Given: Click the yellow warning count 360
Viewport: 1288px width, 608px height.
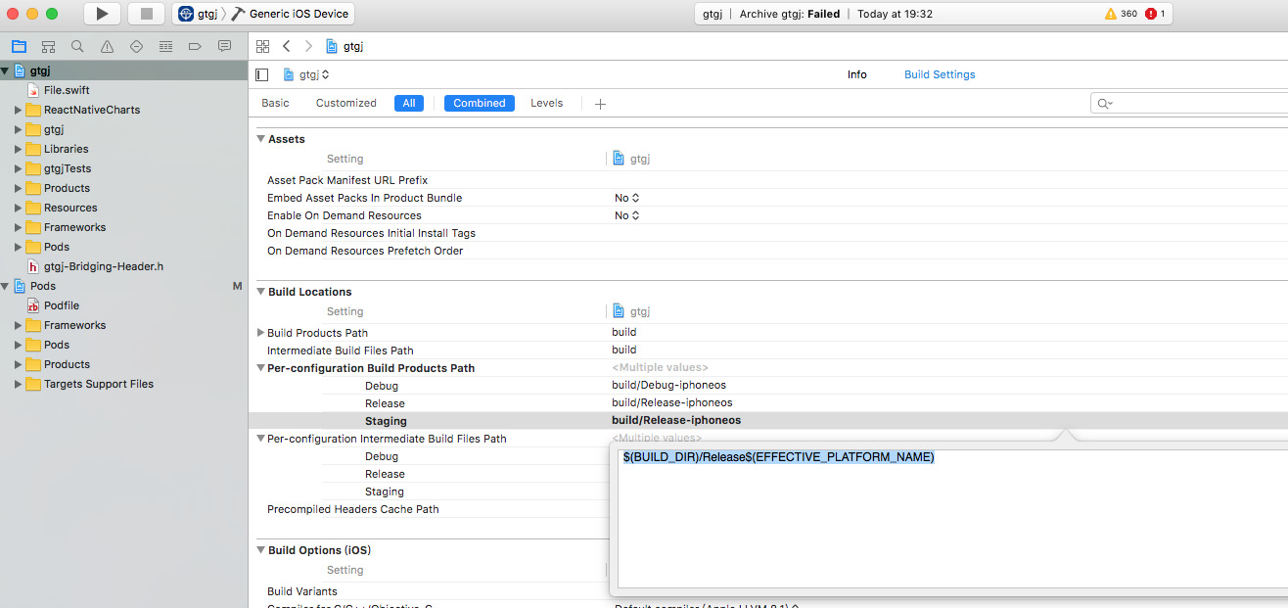Looking at the screenshot, I should pyautogui.click(x=1121, y=14).
